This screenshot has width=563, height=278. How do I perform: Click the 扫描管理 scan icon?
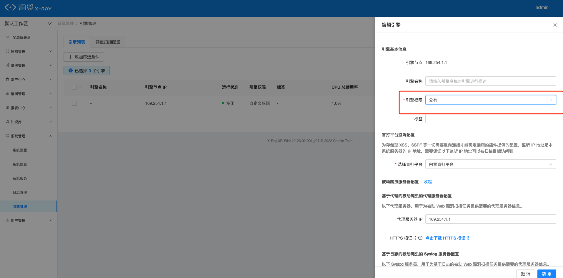click(7, 51)
